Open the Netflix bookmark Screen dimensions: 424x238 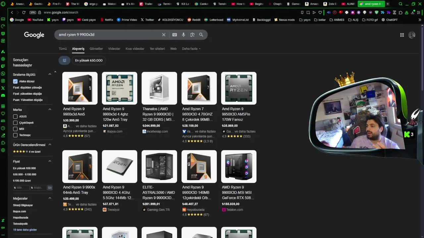[x=106, y=20]
